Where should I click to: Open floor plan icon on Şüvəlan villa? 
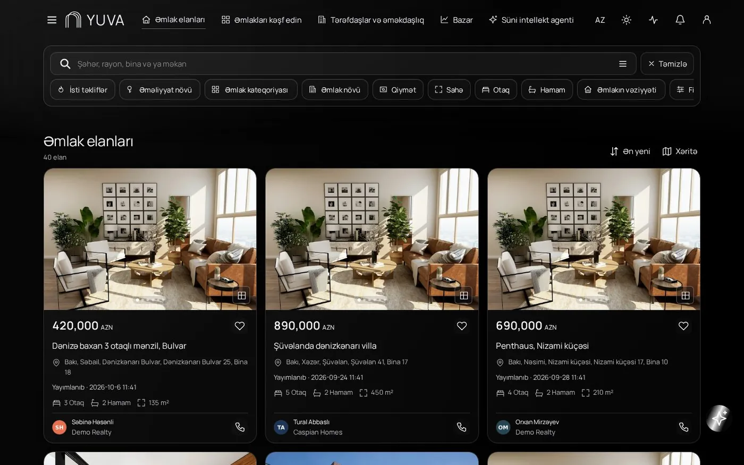pos(463,295)
